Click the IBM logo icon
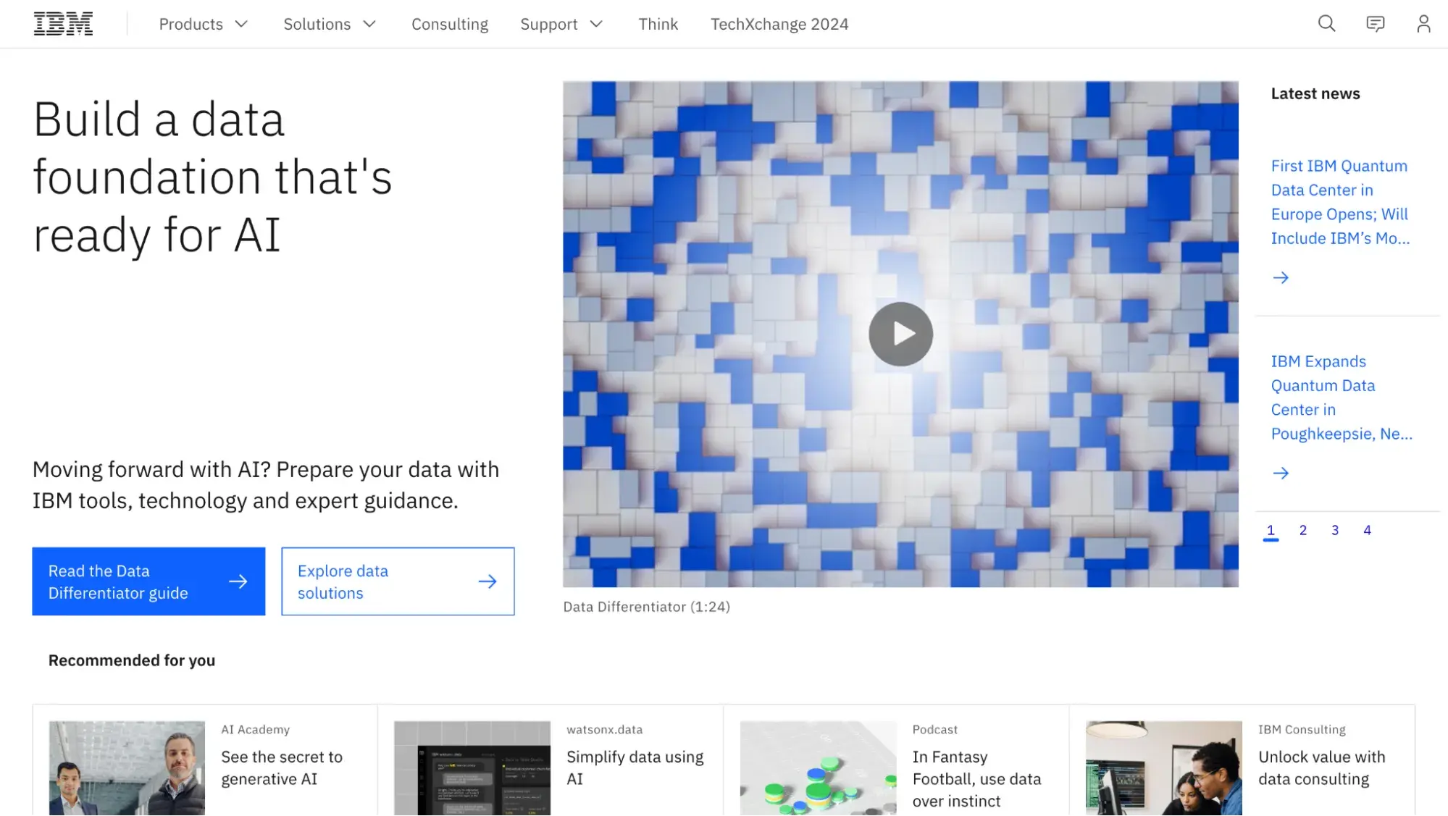Screen dimensions: 1448x816 [62, 23]
